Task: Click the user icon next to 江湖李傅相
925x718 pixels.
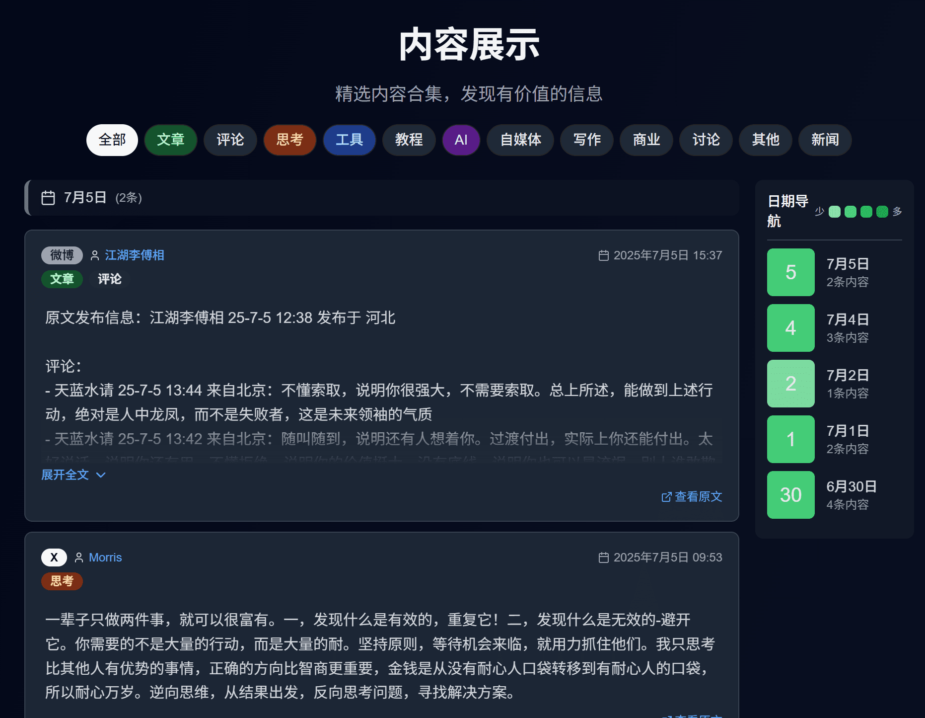Action: [94, 255]
